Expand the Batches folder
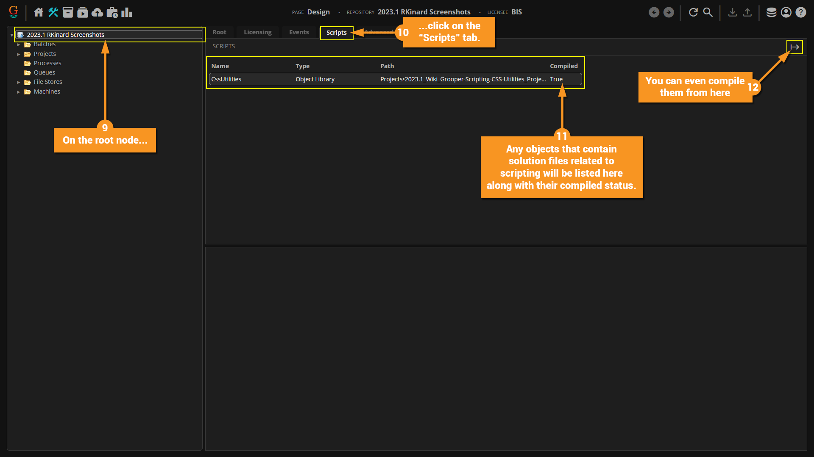This screenshot has height=457, width=814. 19,44
